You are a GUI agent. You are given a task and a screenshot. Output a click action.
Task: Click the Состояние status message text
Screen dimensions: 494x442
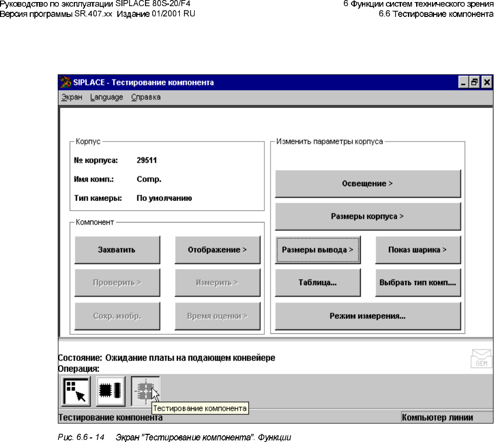pos(190,358)
